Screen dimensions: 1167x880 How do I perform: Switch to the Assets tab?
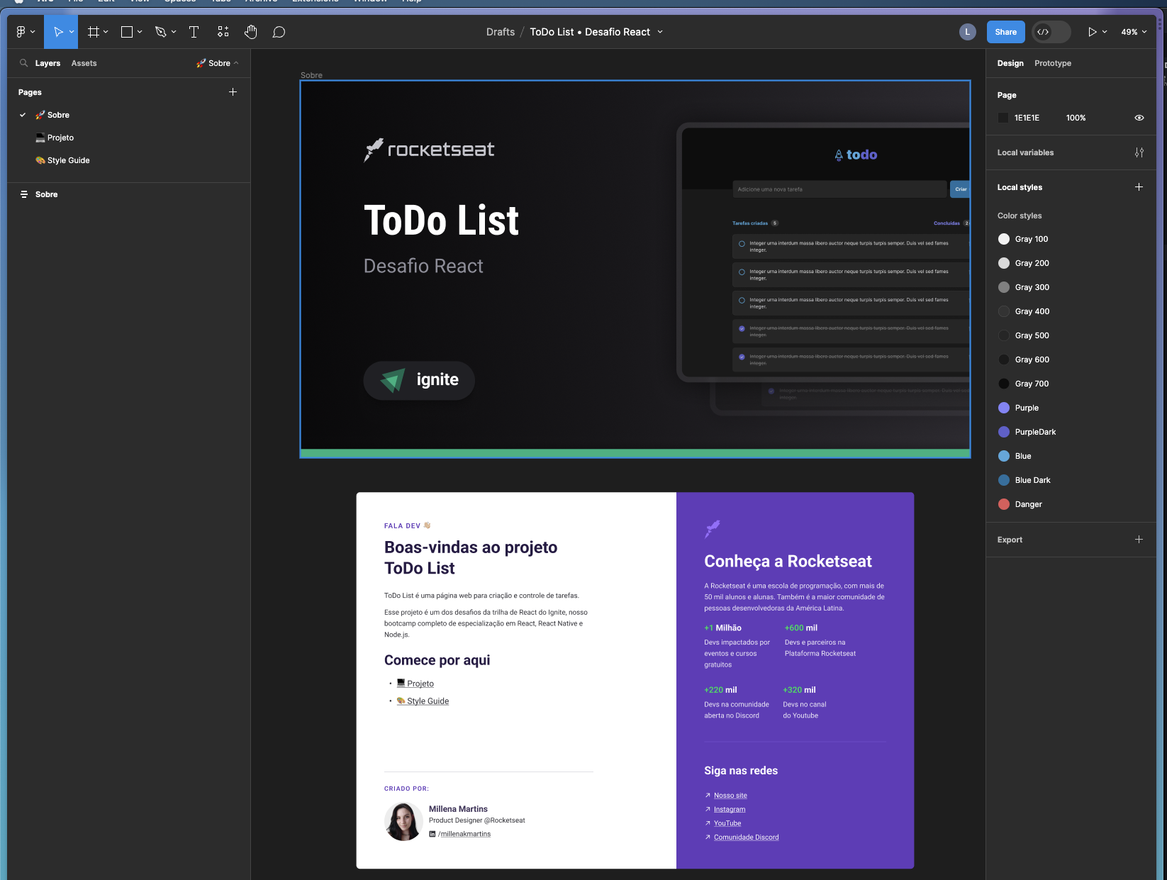tap(84, 63)
